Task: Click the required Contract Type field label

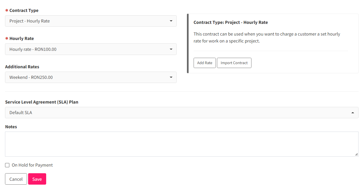Action: [24, 10]
